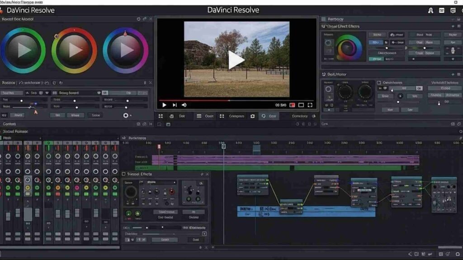
Task: Enter fullscreen using the viewer's expand icon
Action: 310,105
